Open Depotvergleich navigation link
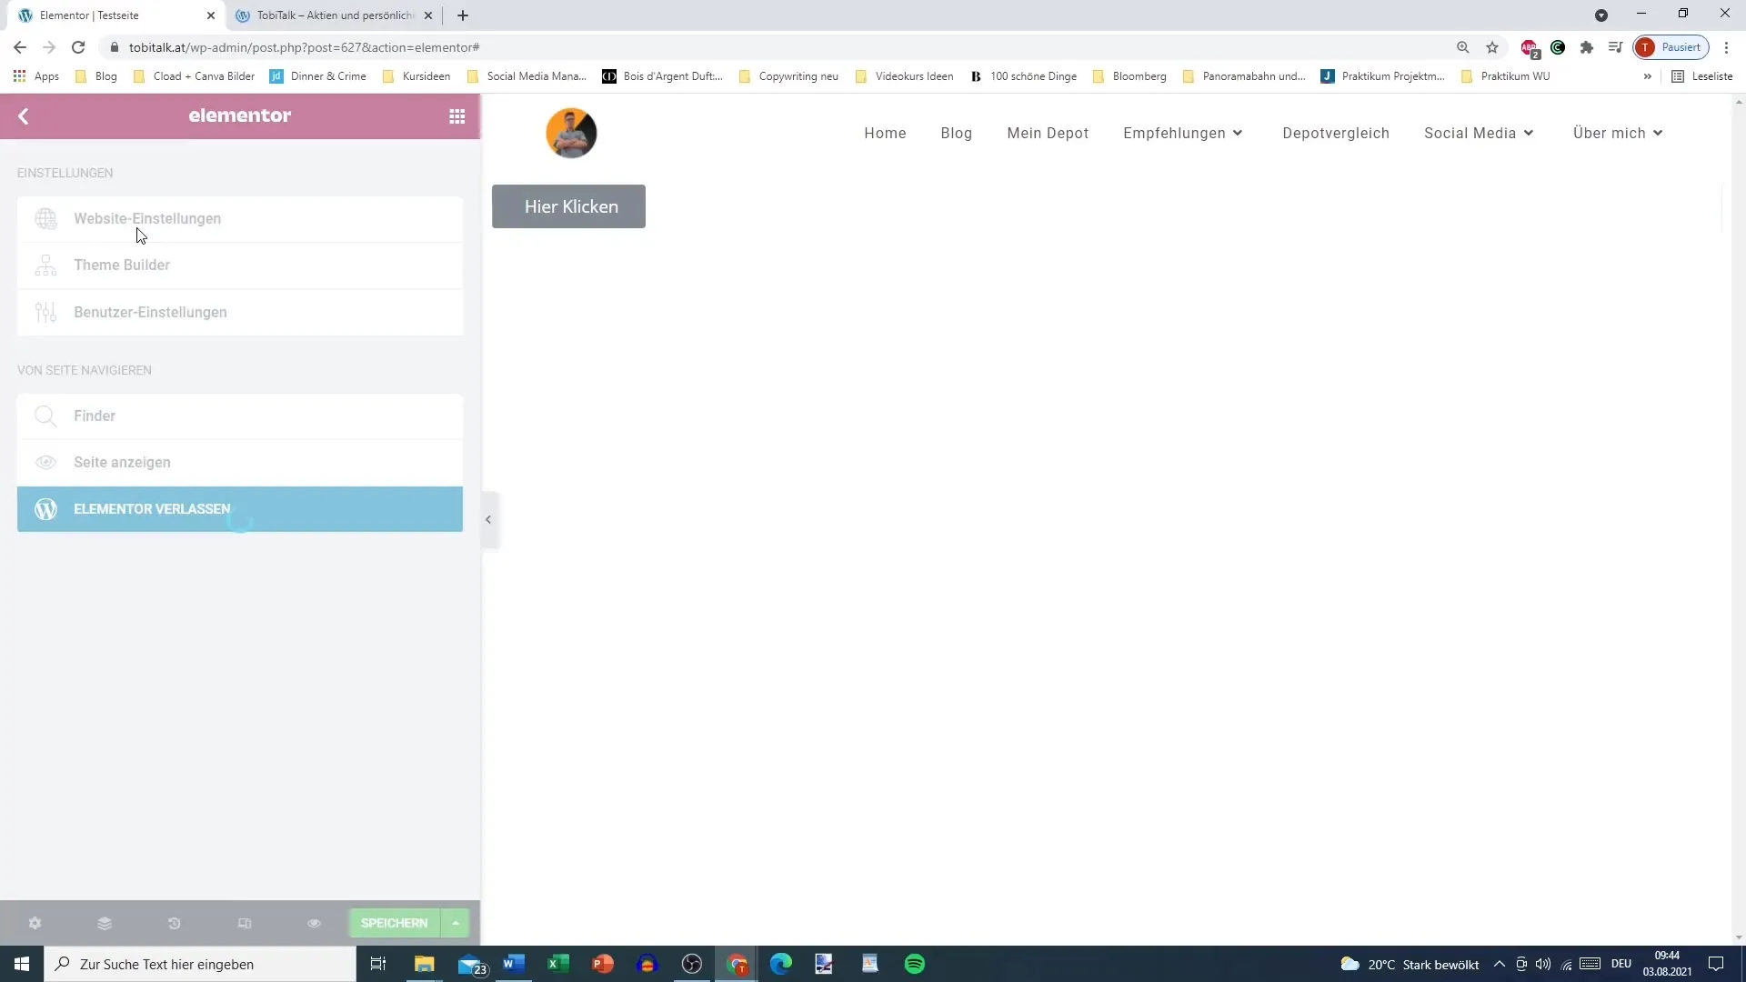Image resolution: width=1746 pixels, height=982 pixels. pyautogui.click(x=1336, y=133)
